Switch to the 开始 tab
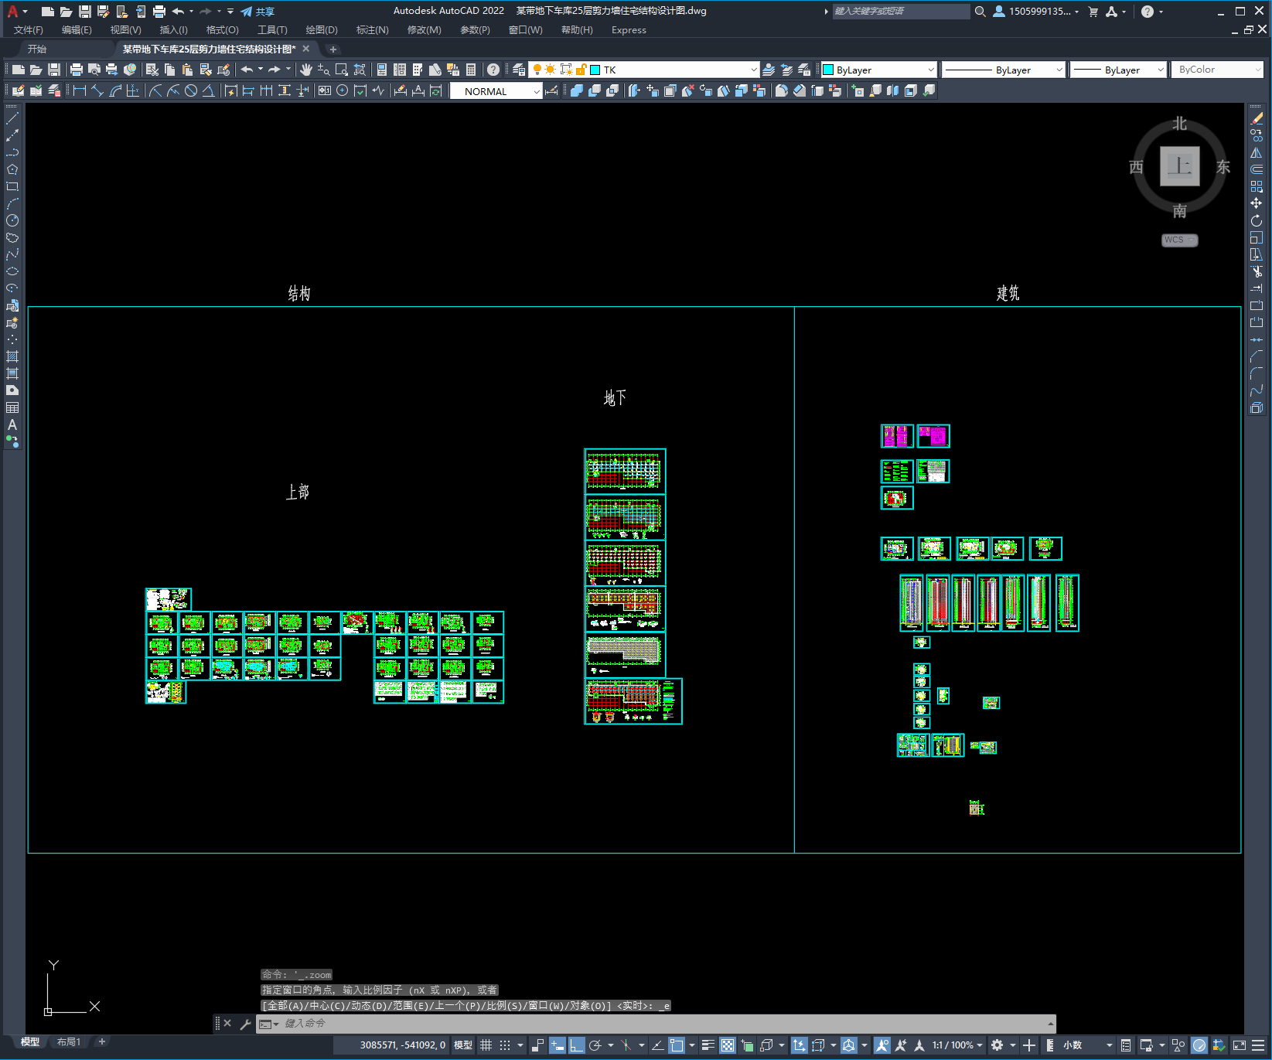Viewport: 1272px width, 1060px height. click(37, 49)
